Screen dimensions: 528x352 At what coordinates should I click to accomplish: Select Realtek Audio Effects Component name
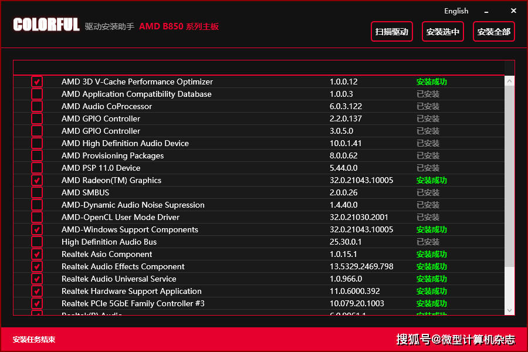(123, 266)
